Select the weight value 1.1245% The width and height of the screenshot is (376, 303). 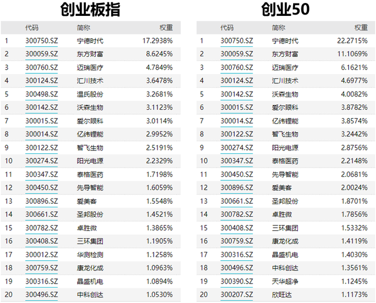(354, 281)
